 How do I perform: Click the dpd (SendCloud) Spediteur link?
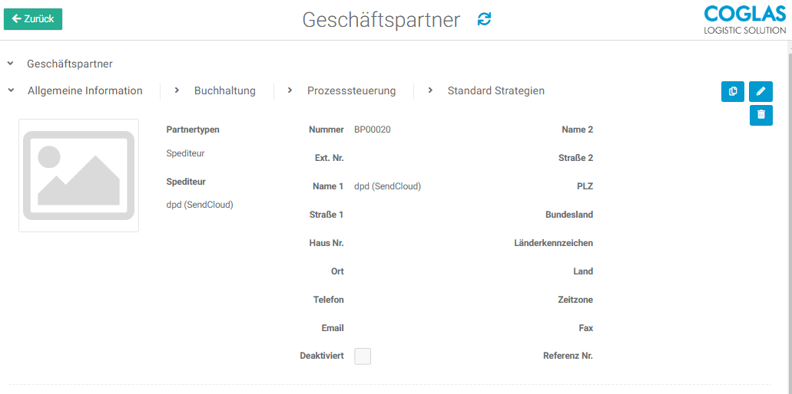(200, 205)
